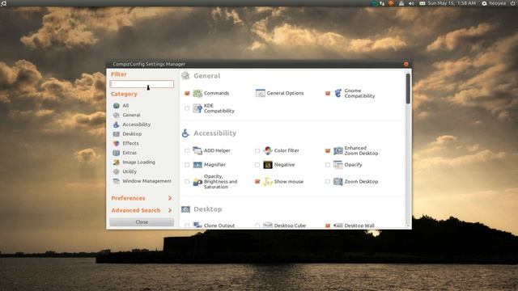
Task: Enable the Color filter checkbox
Action: [x=257, y=150]
